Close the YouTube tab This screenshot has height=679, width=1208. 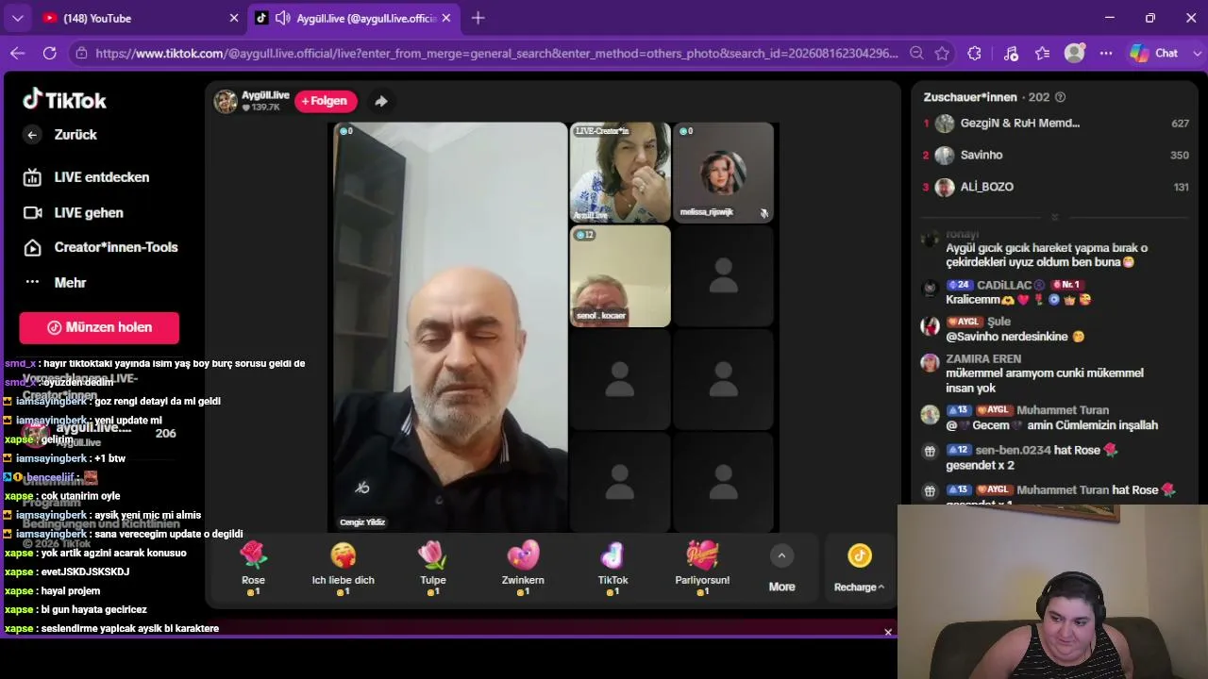[234, 18]
